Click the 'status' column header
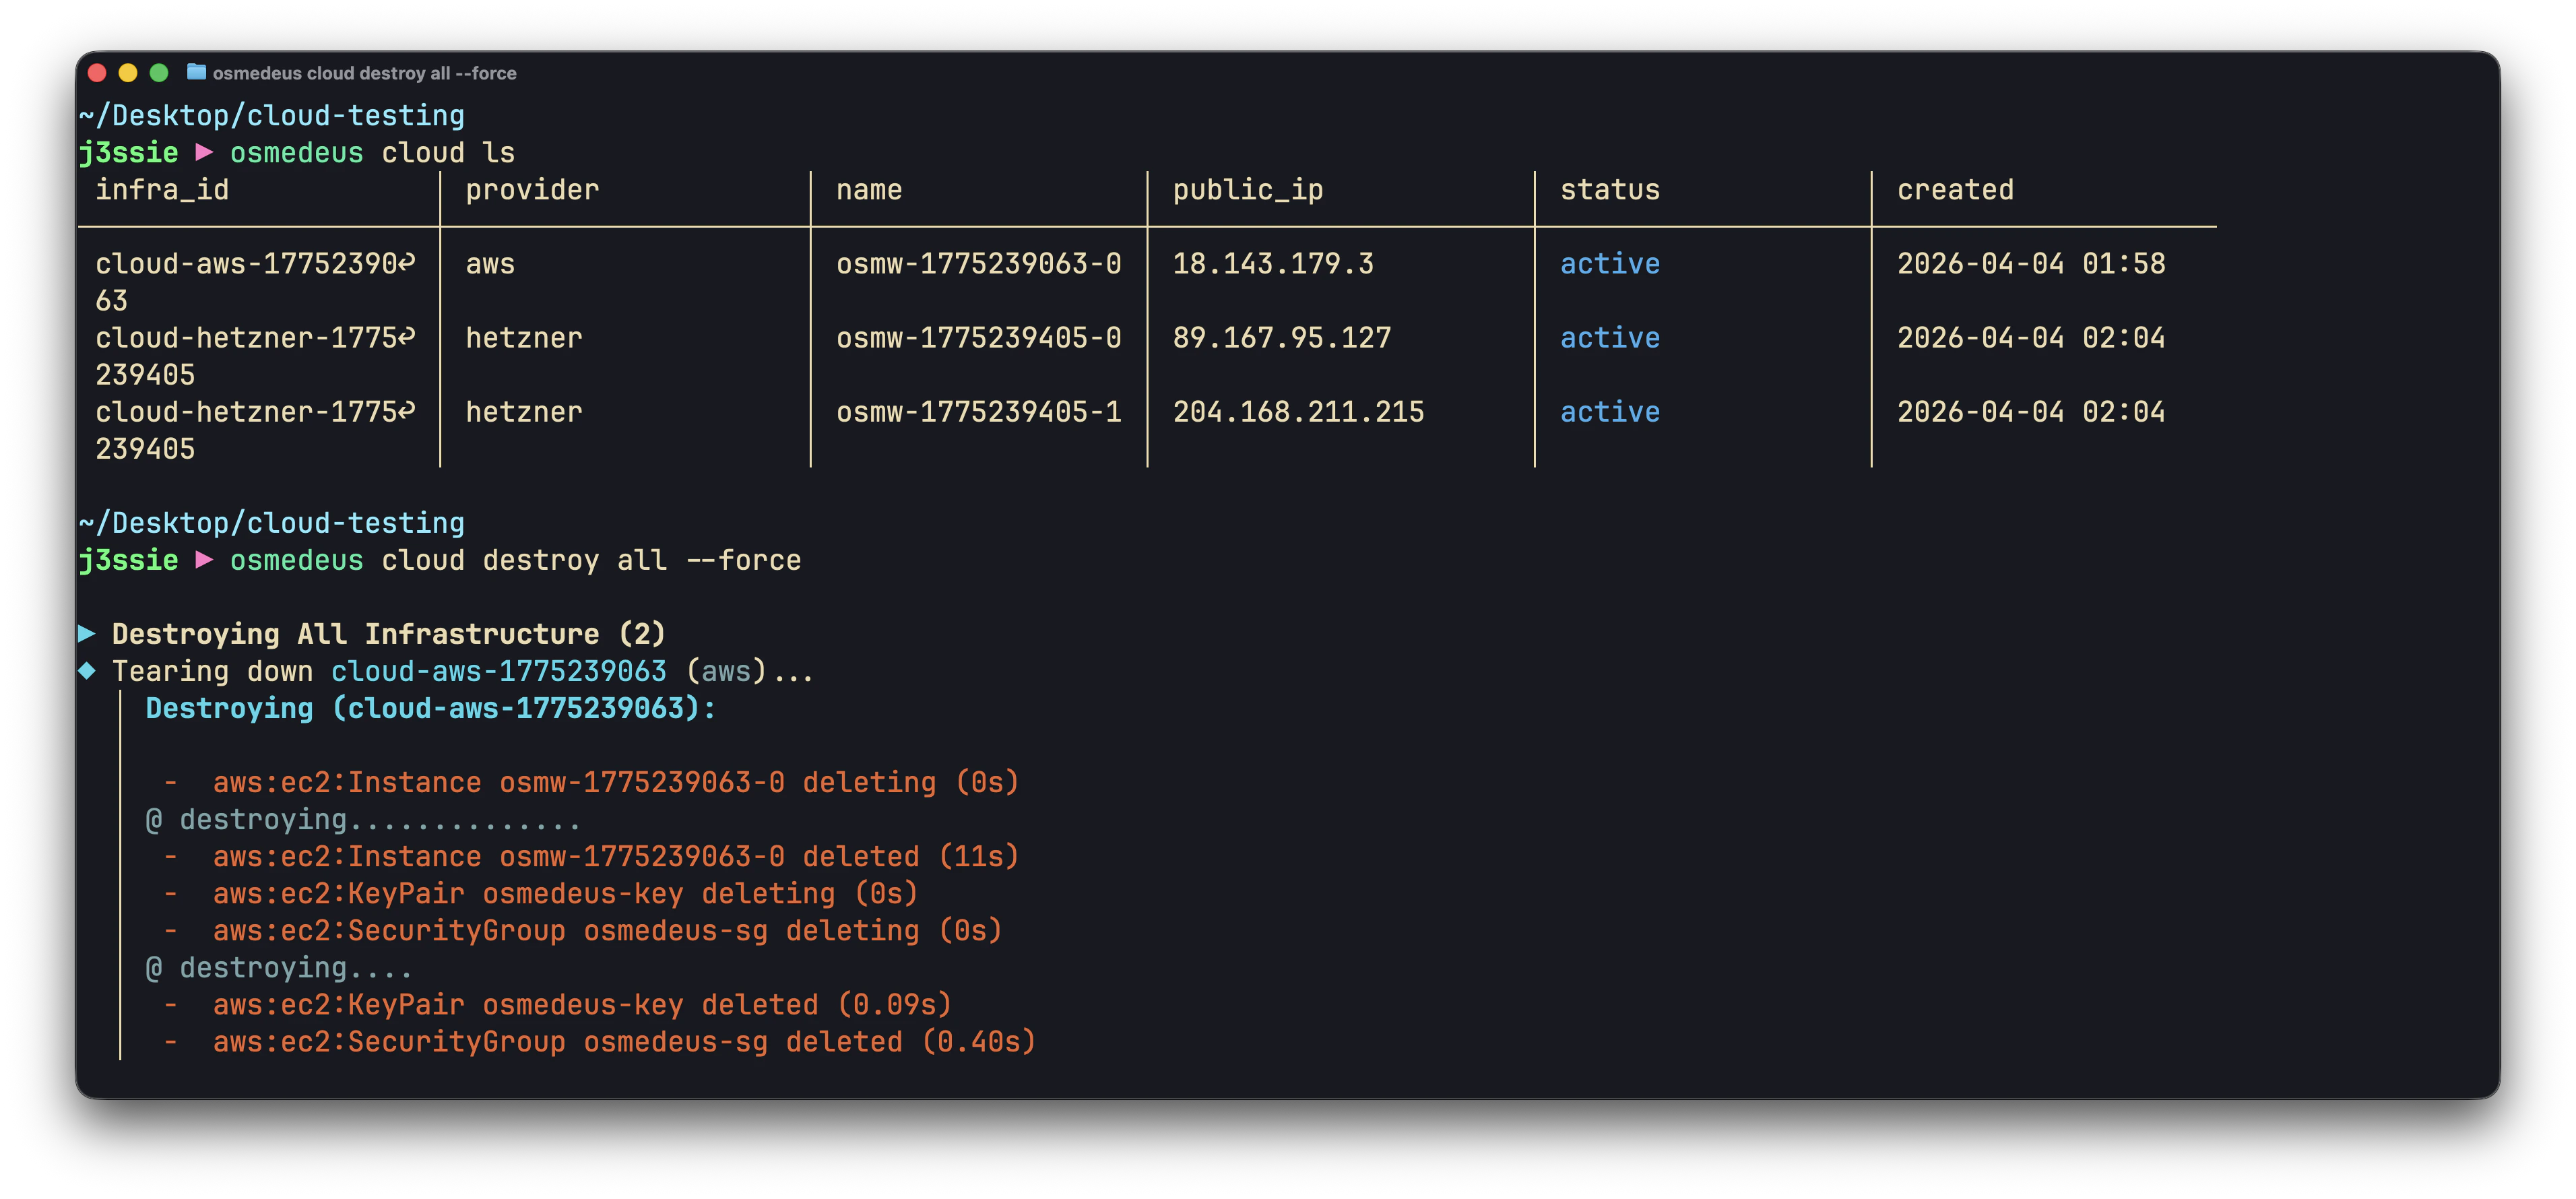2576x1199 pixels. tap(1609, 189)
